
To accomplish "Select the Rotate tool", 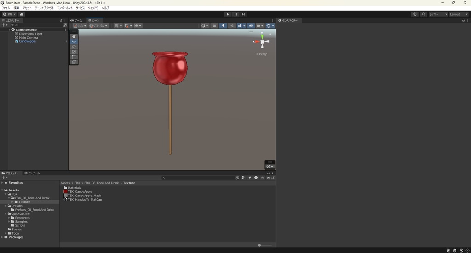I will click(74, 46).
